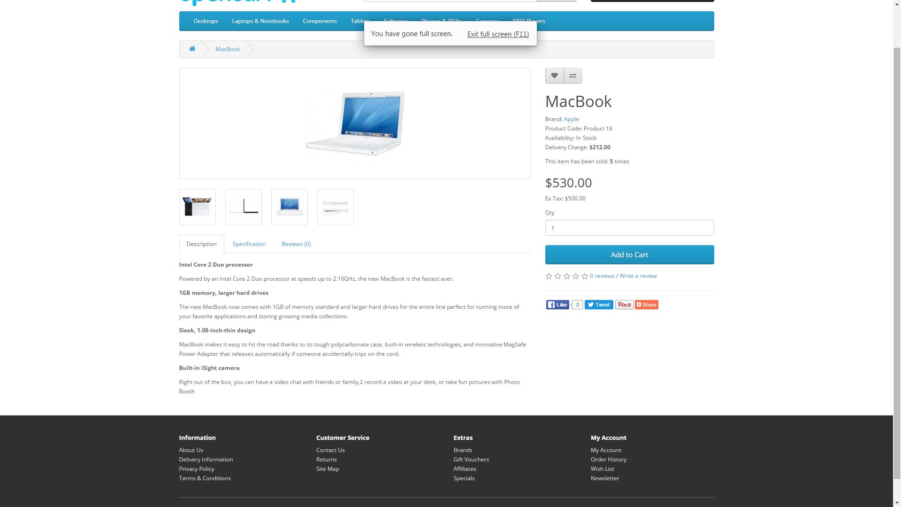Click Exit full screen (F11) link
The image size is (901, 507).
click(498, 34)
